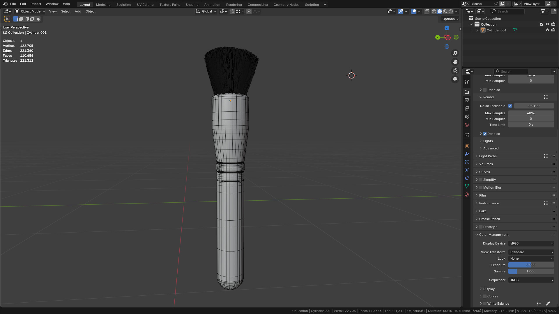The image size is (559, 314).
Task: Enable the Simplify checkbox
Action: pos(481,180)
